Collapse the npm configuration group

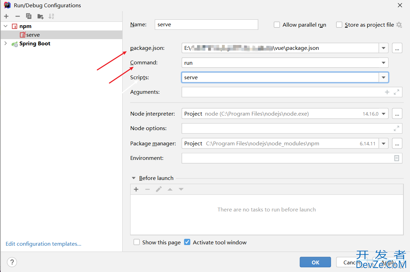[6, 26]
